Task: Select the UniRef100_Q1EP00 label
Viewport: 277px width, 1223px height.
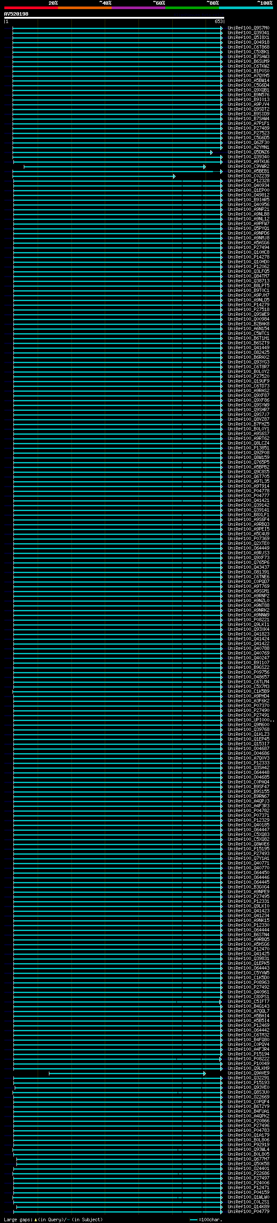Action: tap(248, 190)
